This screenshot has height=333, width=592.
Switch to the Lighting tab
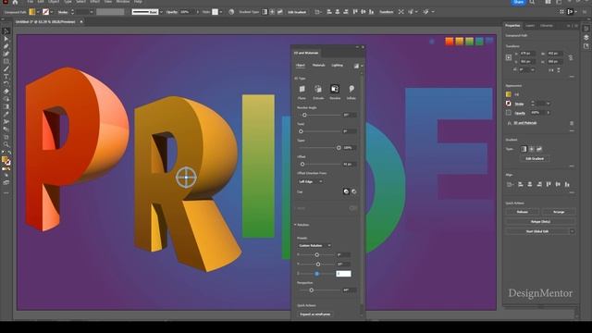337,66
